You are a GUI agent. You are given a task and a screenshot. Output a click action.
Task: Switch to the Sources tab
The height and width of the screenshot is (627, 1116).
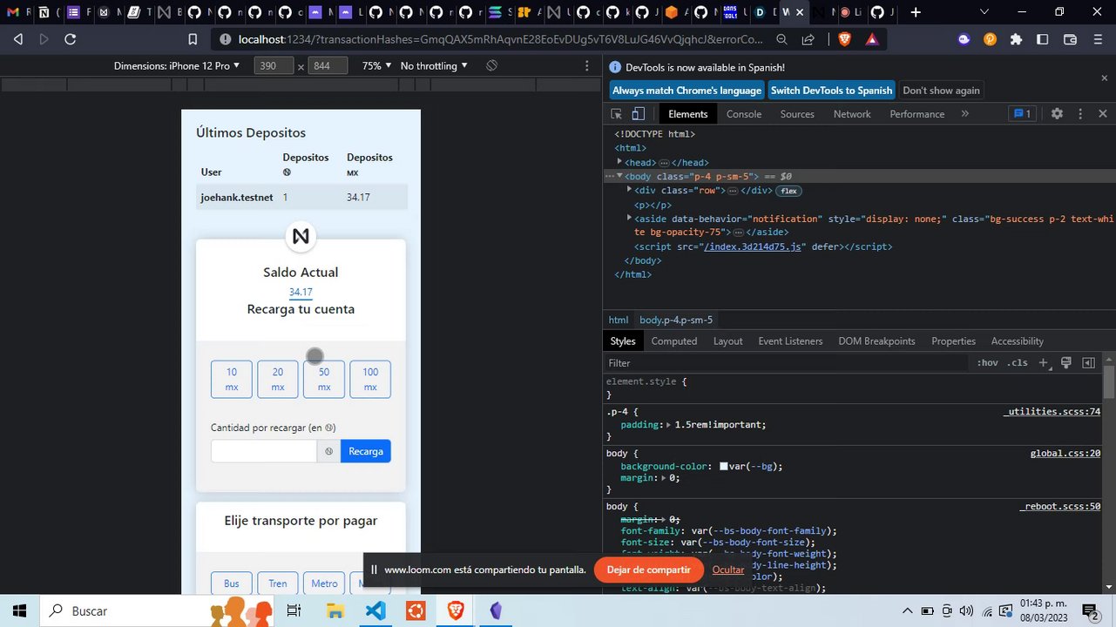pyautogui.click(x=797, y=114)
